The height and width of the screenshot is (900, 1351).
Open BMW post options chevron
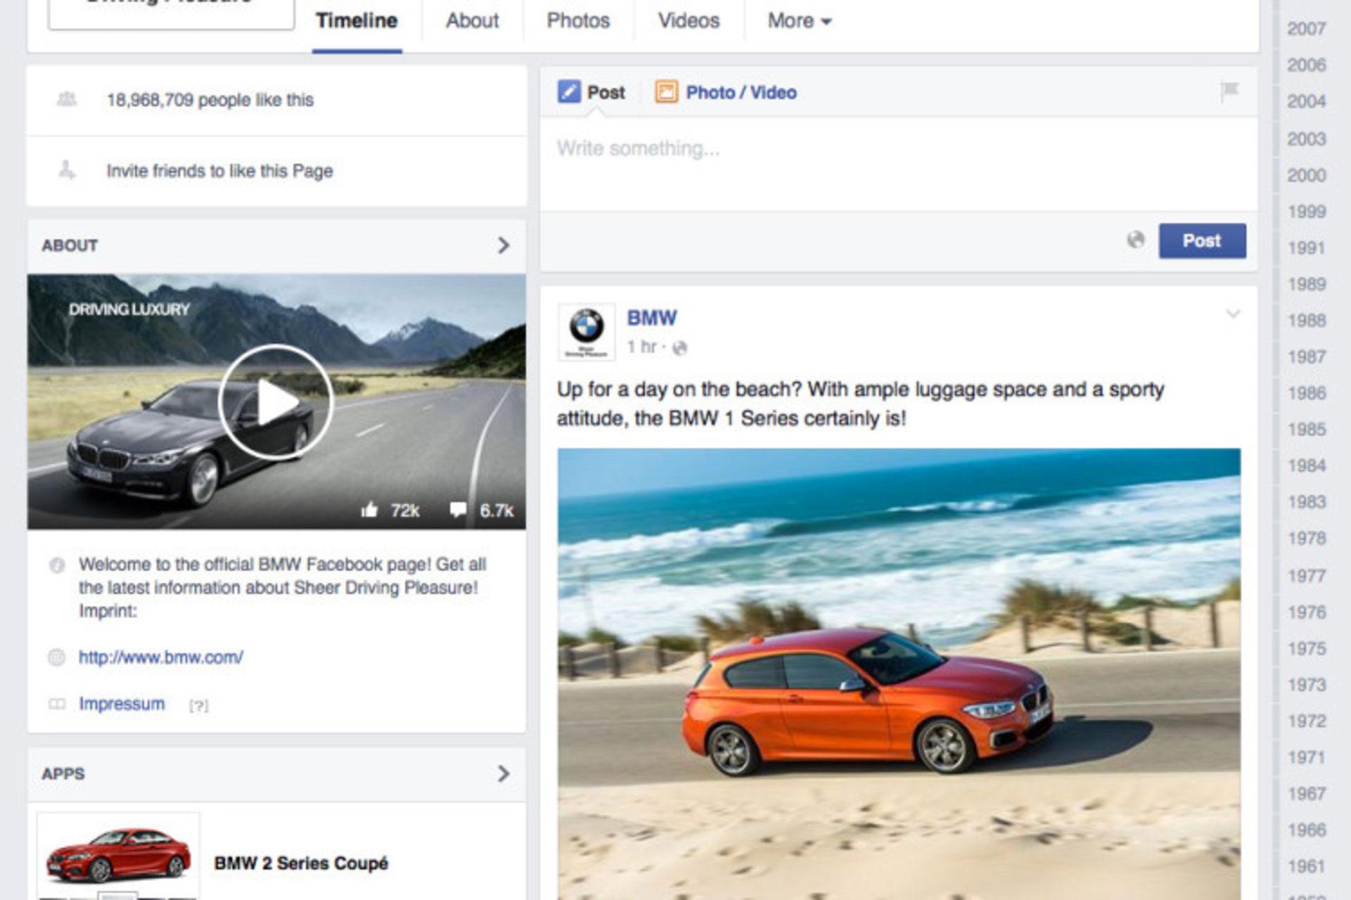point(1233,314)
